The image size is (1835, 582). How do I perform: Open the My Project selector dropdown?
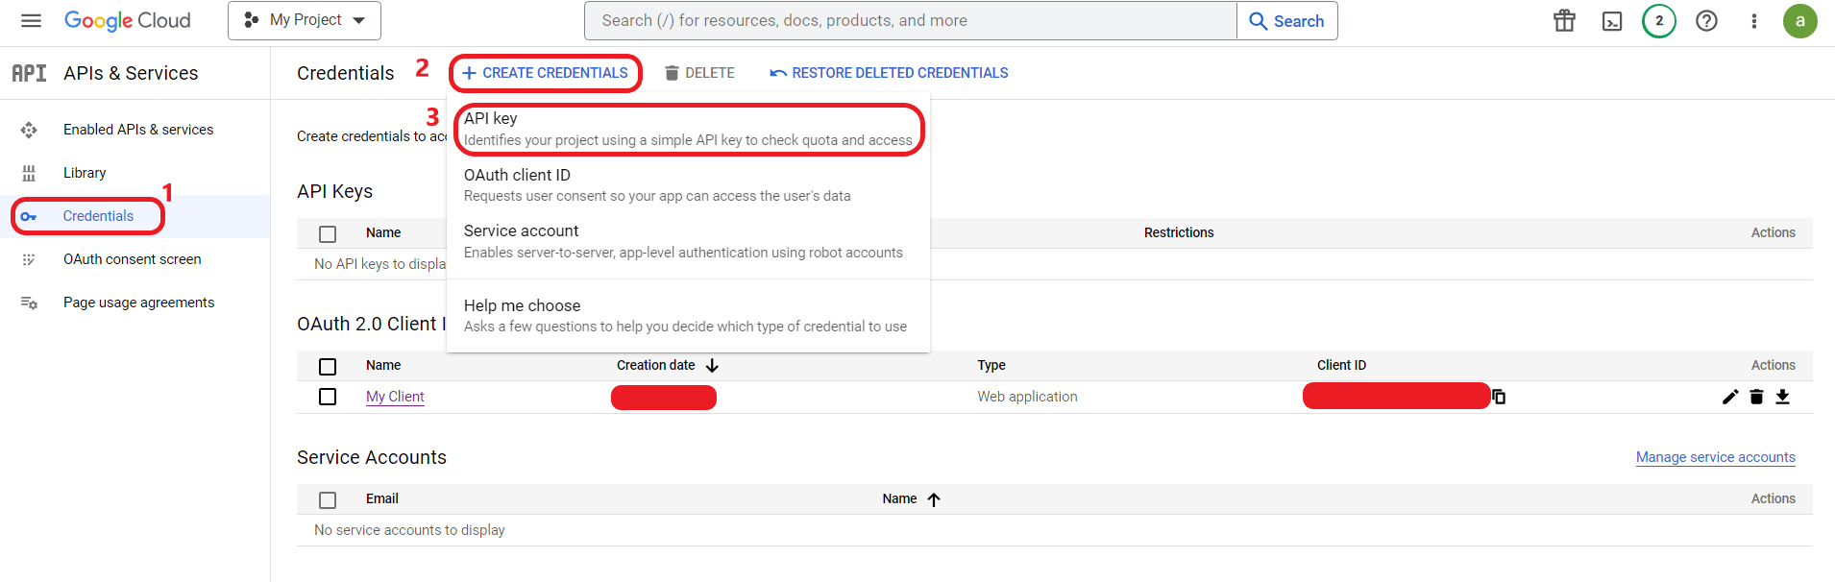(305, 20)
